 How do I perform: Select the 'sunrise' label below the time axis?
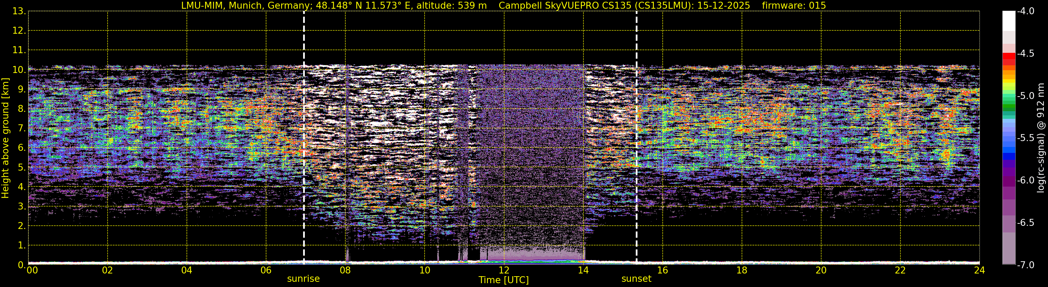(x=303, y=279)
